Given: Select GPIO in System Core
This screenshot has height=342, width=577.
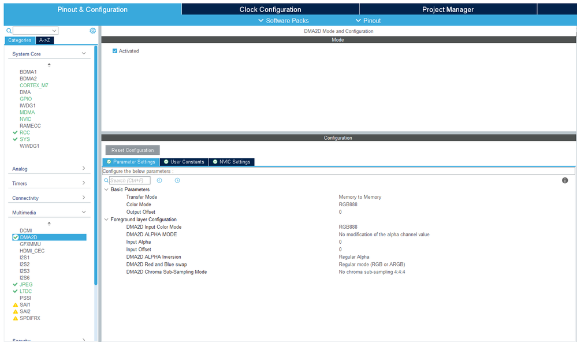Looking at the screenshot, I should tap(26, 99).
